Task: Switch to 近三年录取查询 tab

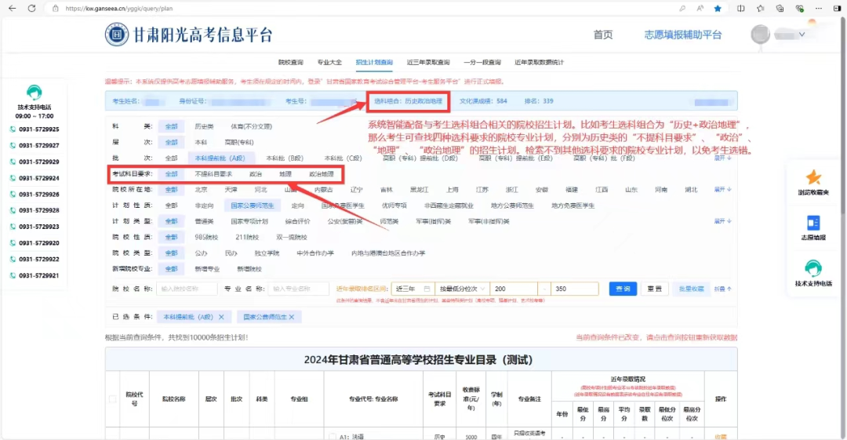Action: click(x=428, y=62)
